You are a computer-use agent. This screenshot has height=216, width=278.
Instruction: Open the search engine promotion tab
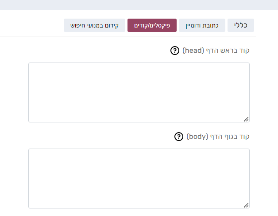[x=94, y=25]
